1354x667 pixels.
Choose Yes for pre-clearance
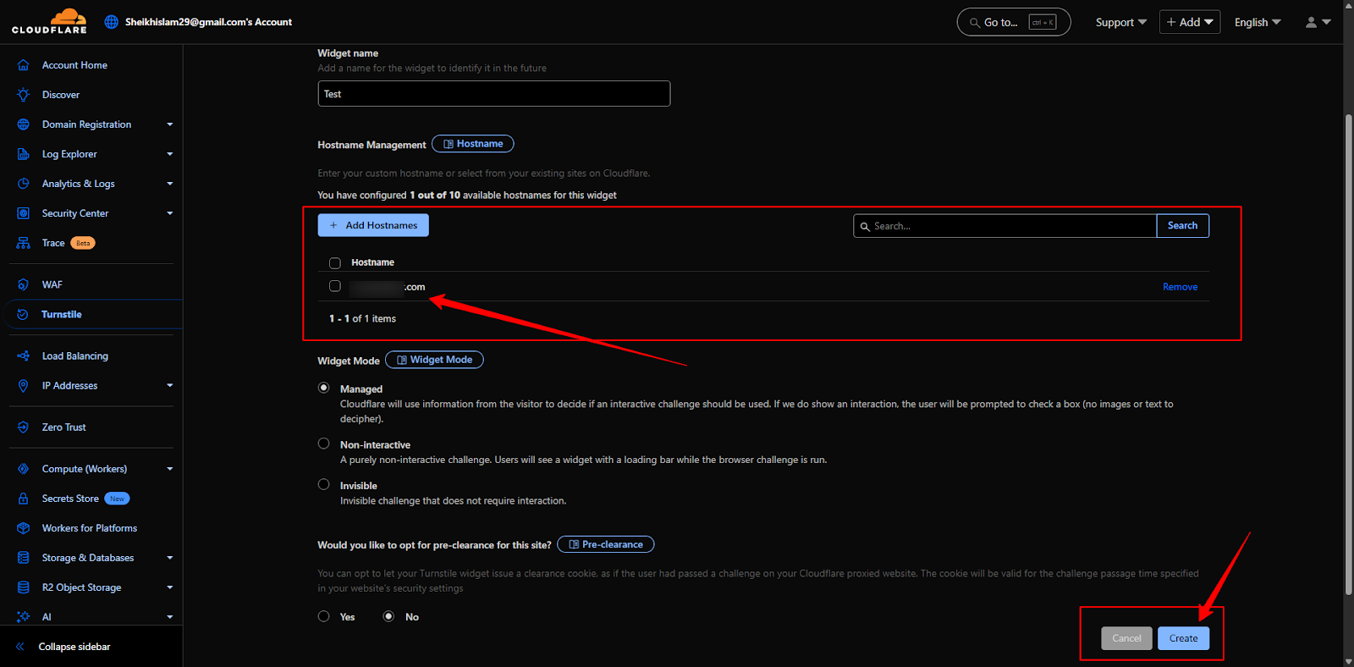(x=323, y=616)
